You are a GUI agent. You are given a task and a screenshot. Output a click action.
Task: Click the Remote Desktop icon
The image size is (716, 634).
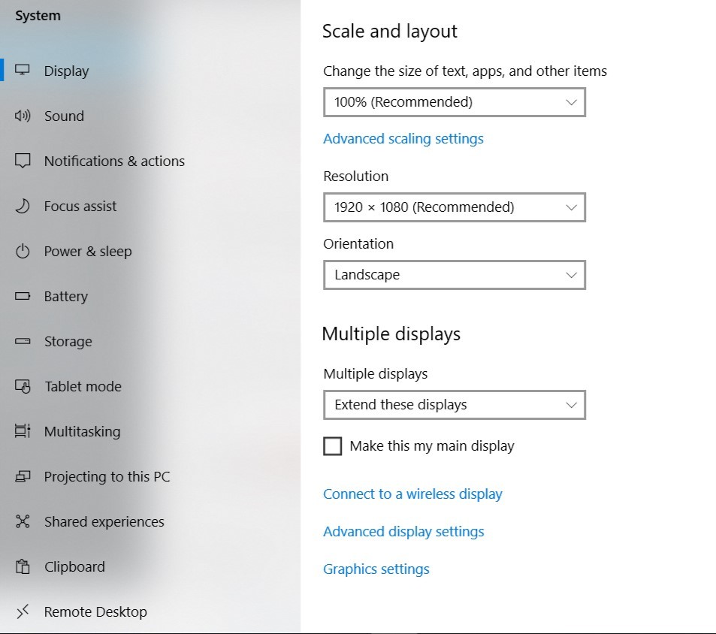pos(23,611)
